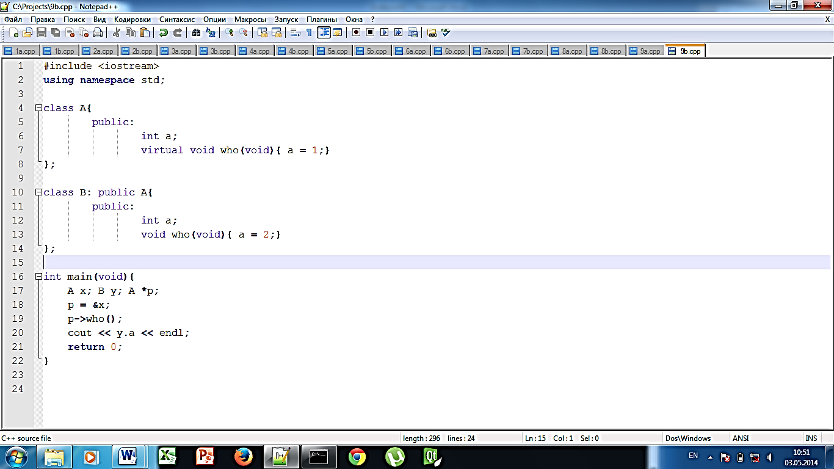The width and height of the screenshot is (834, 469).
Task: Switch to the 6a.cpp tab
Action: tap(411, 51)
